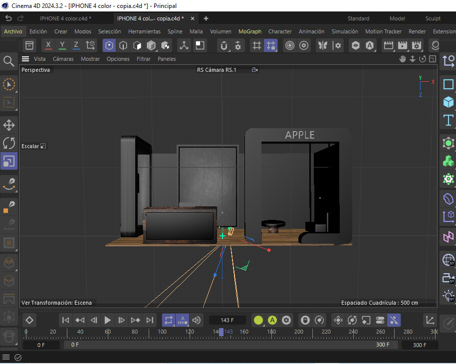Click the Standard layout button

tap(358, 18)
